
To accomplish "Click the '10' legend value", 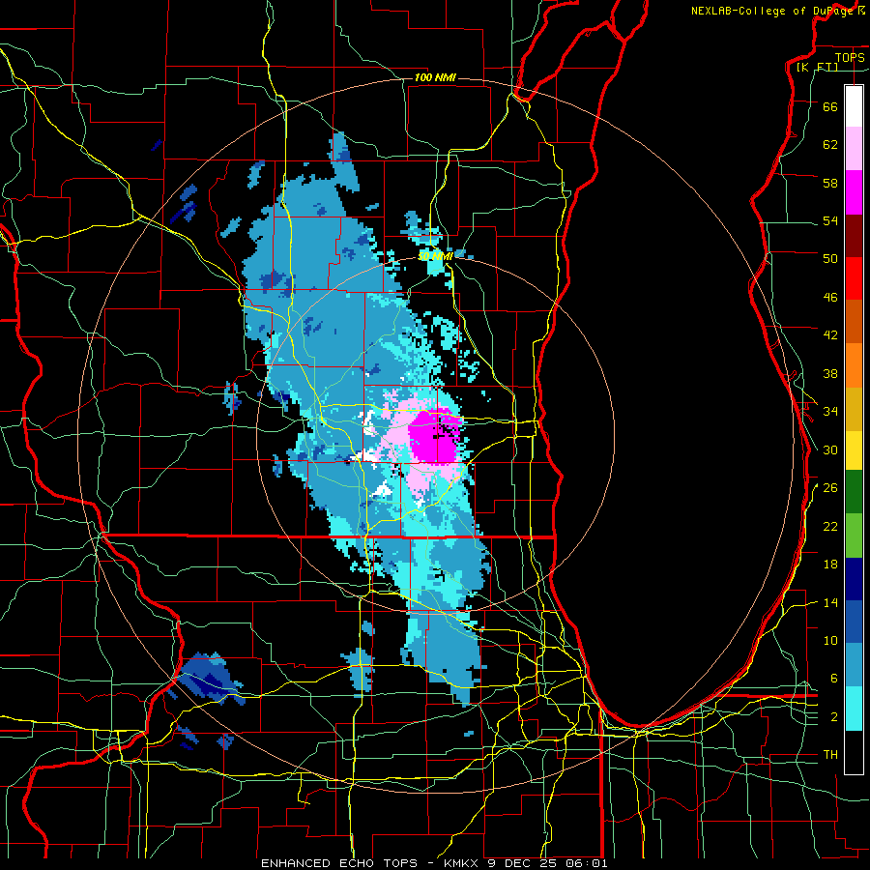I will pos(830,640).
